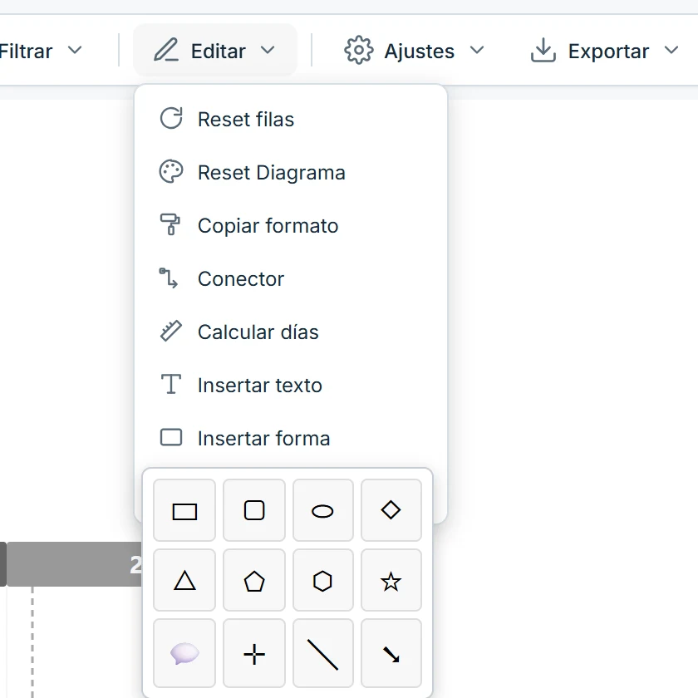Insert a pentagon shape
698x698 pixels.
[254, 580]
